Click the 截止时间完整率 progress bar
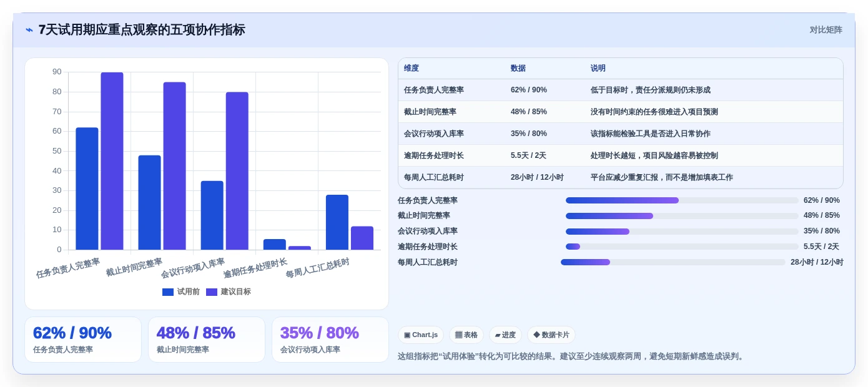Screen dimensions: 868x387 coord(682,216)
